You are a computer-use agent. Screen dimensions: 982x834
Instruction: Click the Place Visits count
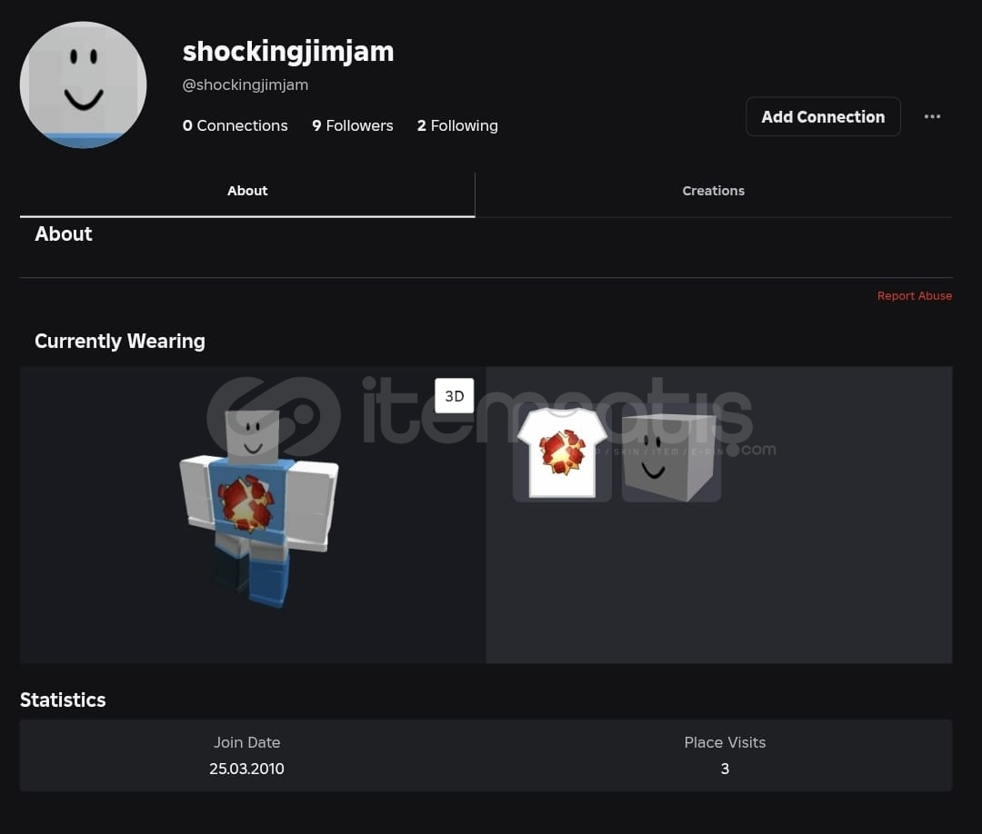point(725,769)
